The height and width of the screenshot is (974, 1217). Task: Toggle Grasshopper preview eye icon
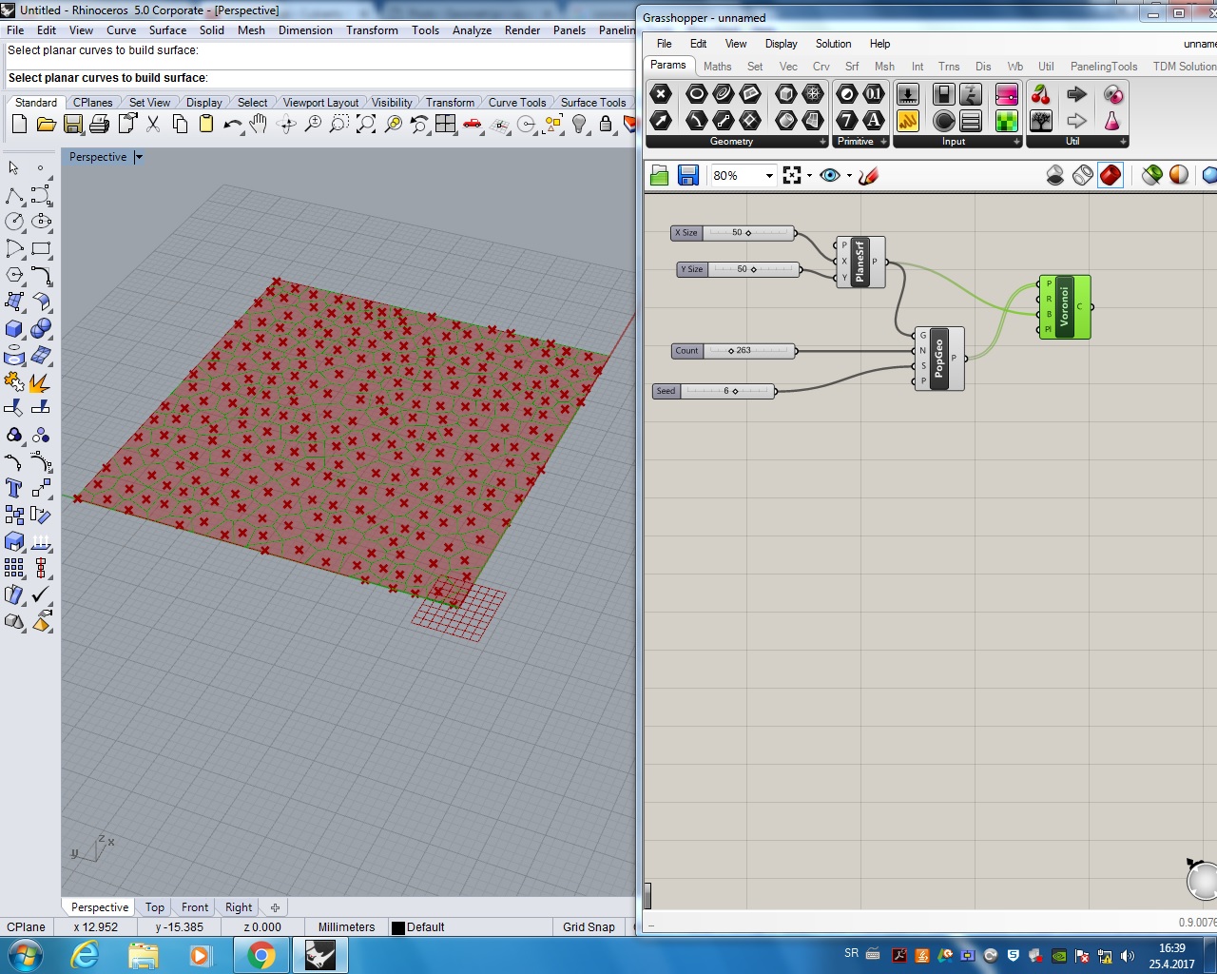point(830,175)
